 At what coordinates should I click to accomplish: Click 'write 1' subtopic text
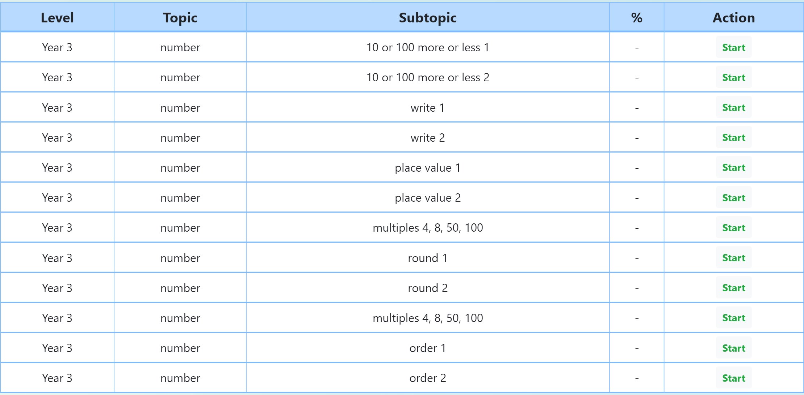click(x=427, y=108)
